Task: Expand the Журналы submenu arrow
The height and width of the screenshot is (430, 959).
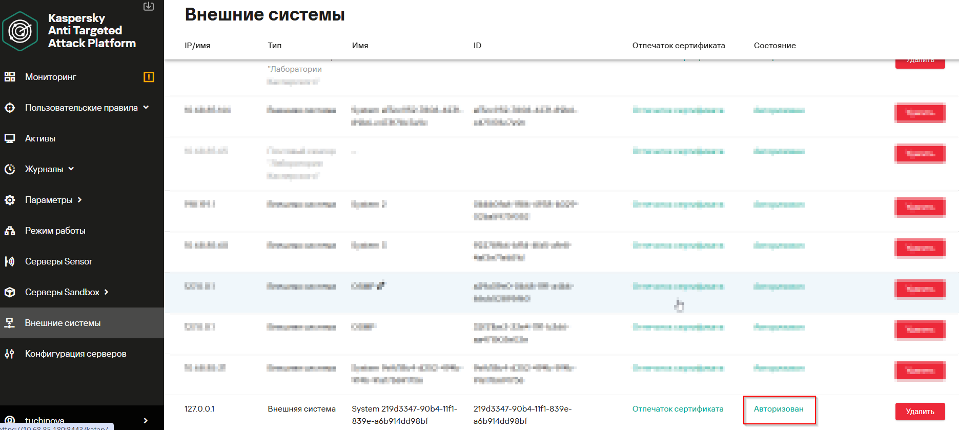Action: pos(71,169)
